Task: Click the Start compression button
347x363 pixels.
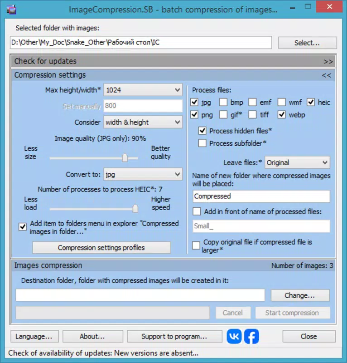Action: tap(293, 313)
